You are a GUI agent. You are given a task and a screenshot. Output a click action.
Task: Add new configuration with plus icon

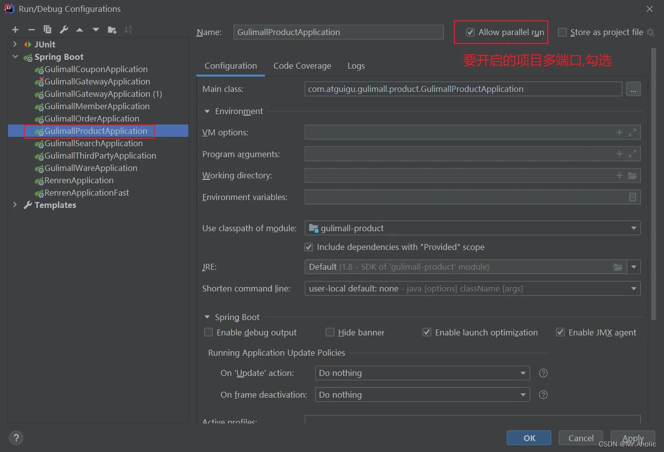[15, 30]
